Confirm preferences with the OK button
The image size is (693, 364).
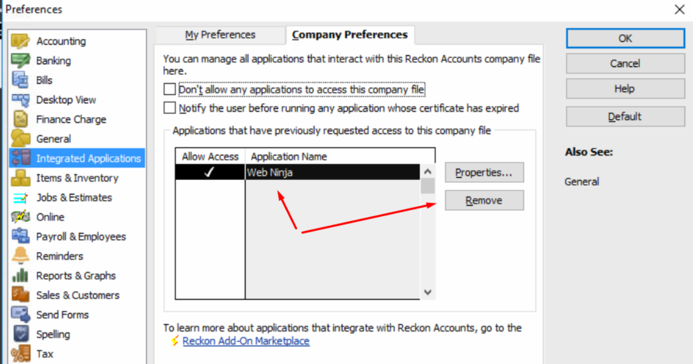(x=625, y=38)
